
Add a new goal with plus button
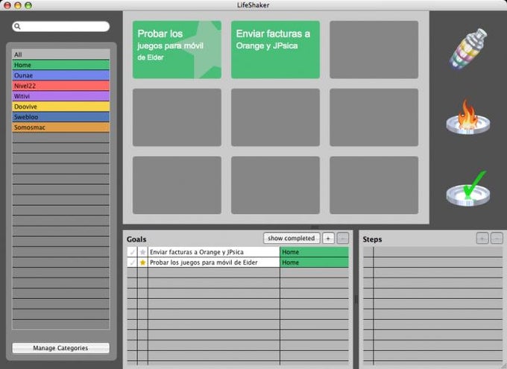328,239
